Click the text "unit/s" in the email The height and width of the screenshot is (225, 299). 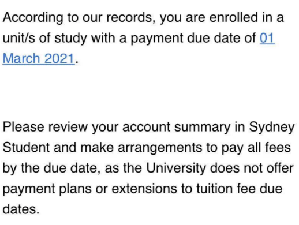pos(19,38)
